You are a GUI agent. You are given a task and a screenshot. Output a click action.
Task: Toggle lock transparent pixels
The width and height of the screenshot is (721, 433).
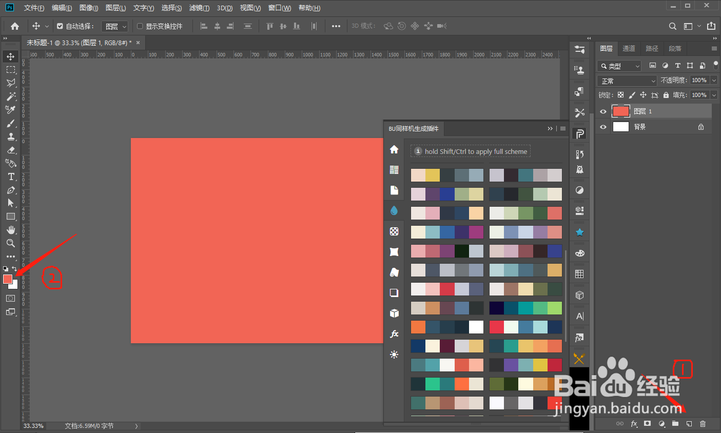pyautogui.click(x=620, y=95)
